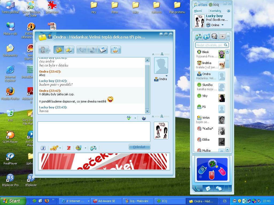Click Odeslat to send the message
Viewport: 274px width, 205px height.
[x=139, y=147]
